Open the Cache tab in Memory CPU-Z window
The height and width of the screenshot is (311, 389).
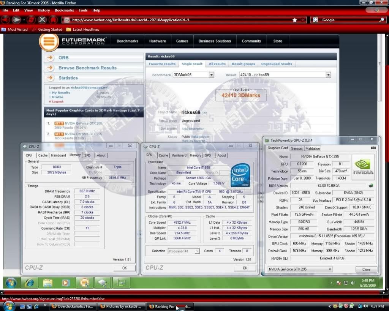(x=43, y=155)
